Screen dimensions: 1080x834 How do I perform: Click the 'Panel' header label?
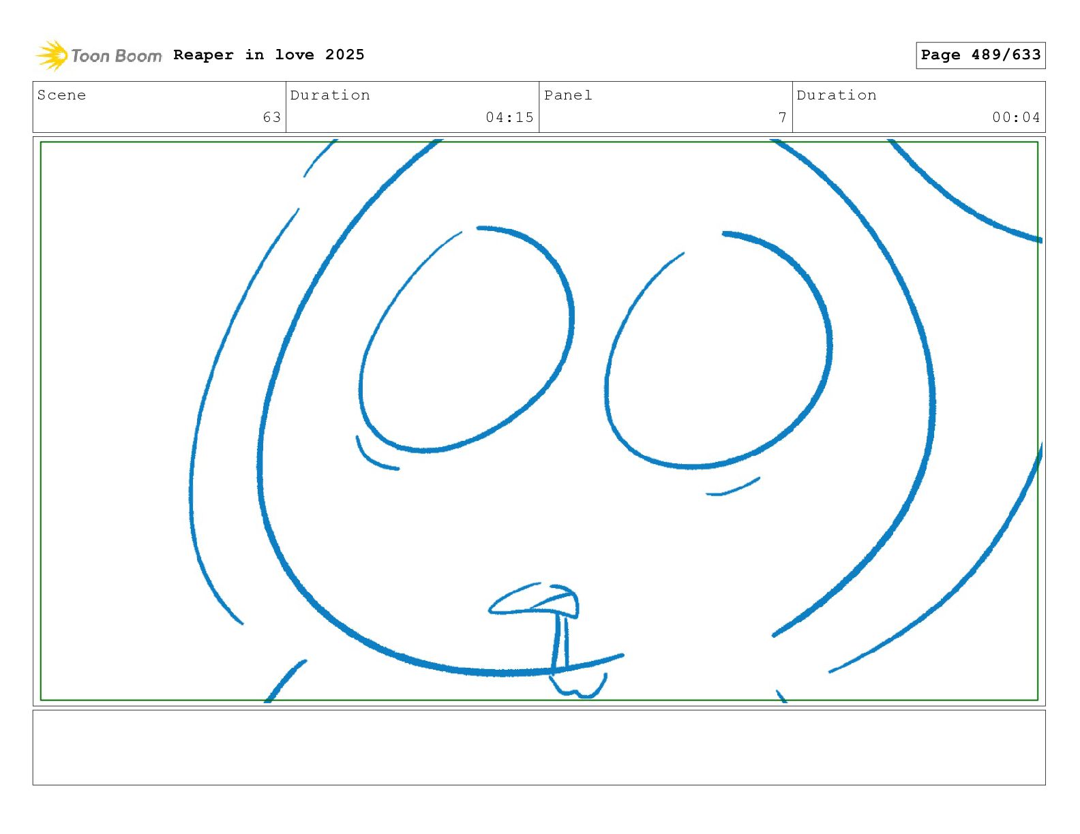568,95
